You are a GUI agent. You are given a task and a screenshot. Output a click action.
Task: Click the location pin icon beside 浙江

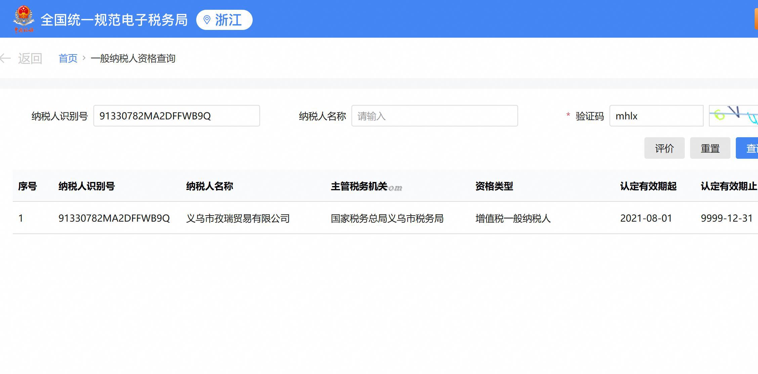207,20
